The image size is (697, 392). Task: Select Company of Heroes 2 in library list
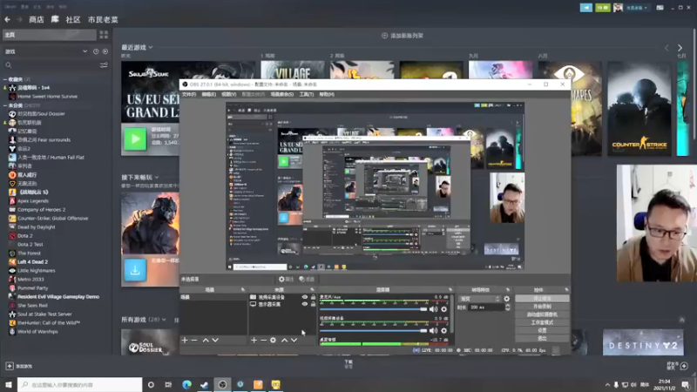41,210
